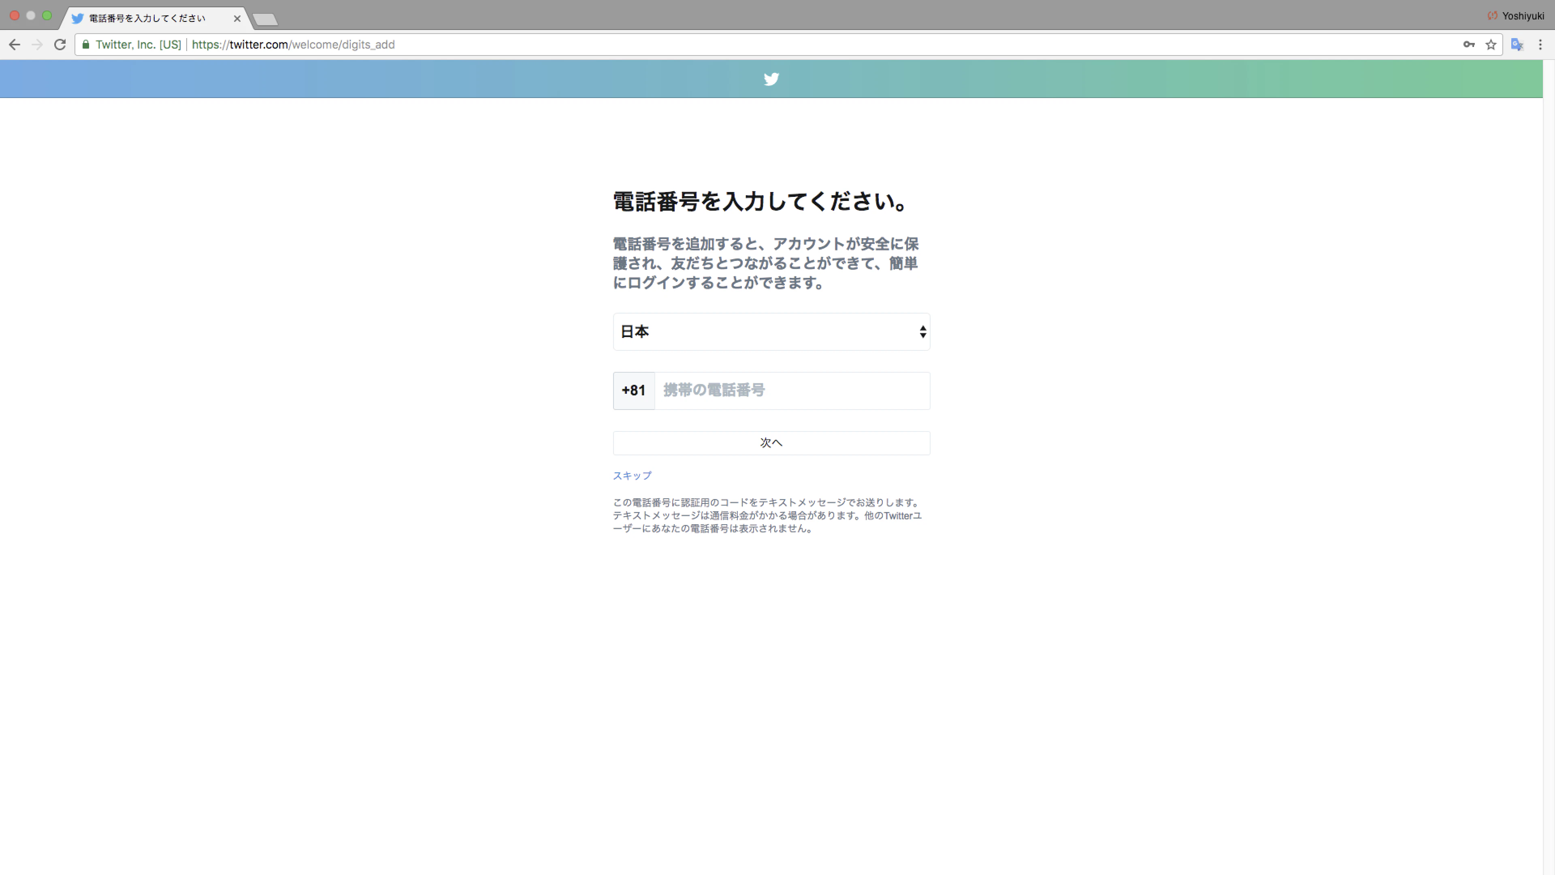This screenshot has height=875, width=1555.
Task: Open the Chrome three-dot menu
Action: (1540, 45)
